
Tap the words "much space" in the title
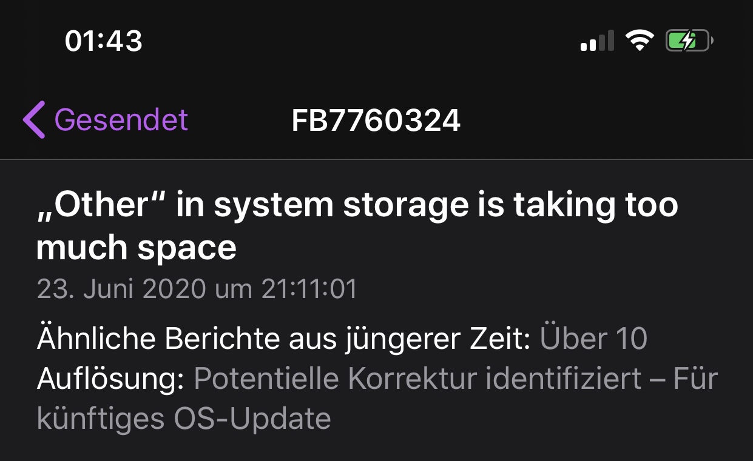137,247
